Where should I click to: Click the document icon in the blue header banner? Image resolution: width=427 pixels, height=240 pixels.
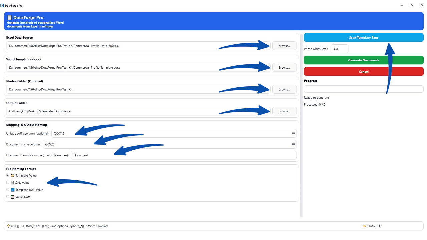tap(9, 17)
